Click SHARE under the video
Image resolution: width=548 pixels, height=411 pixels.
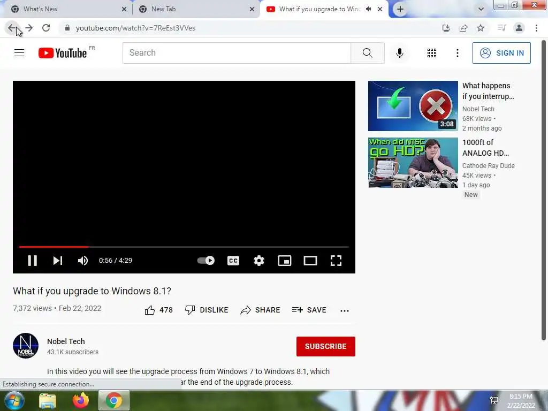click(x=261, y=310)
